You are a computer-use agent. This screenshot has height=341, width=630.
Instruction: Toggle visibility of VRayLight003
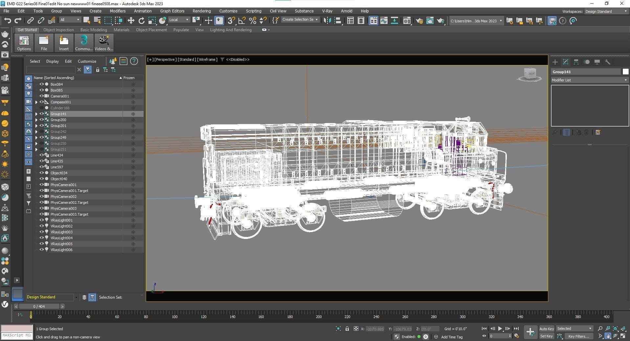42,232
